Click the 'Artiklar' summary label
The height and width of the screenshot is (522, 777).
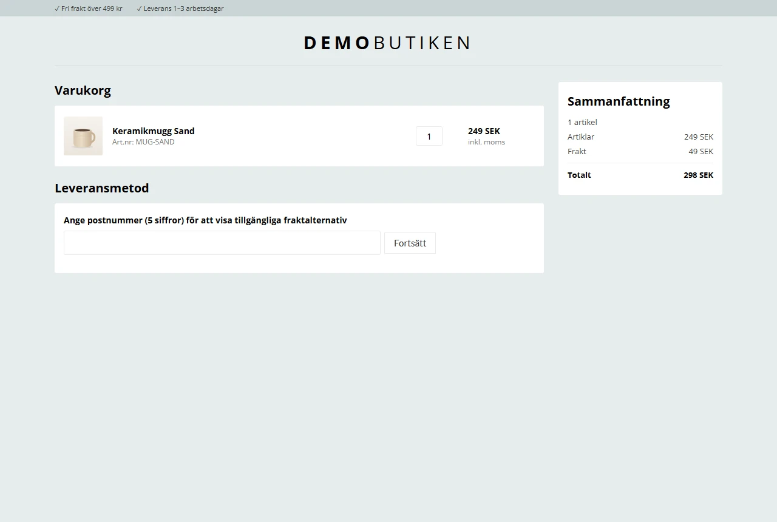[x=581, y=137]
